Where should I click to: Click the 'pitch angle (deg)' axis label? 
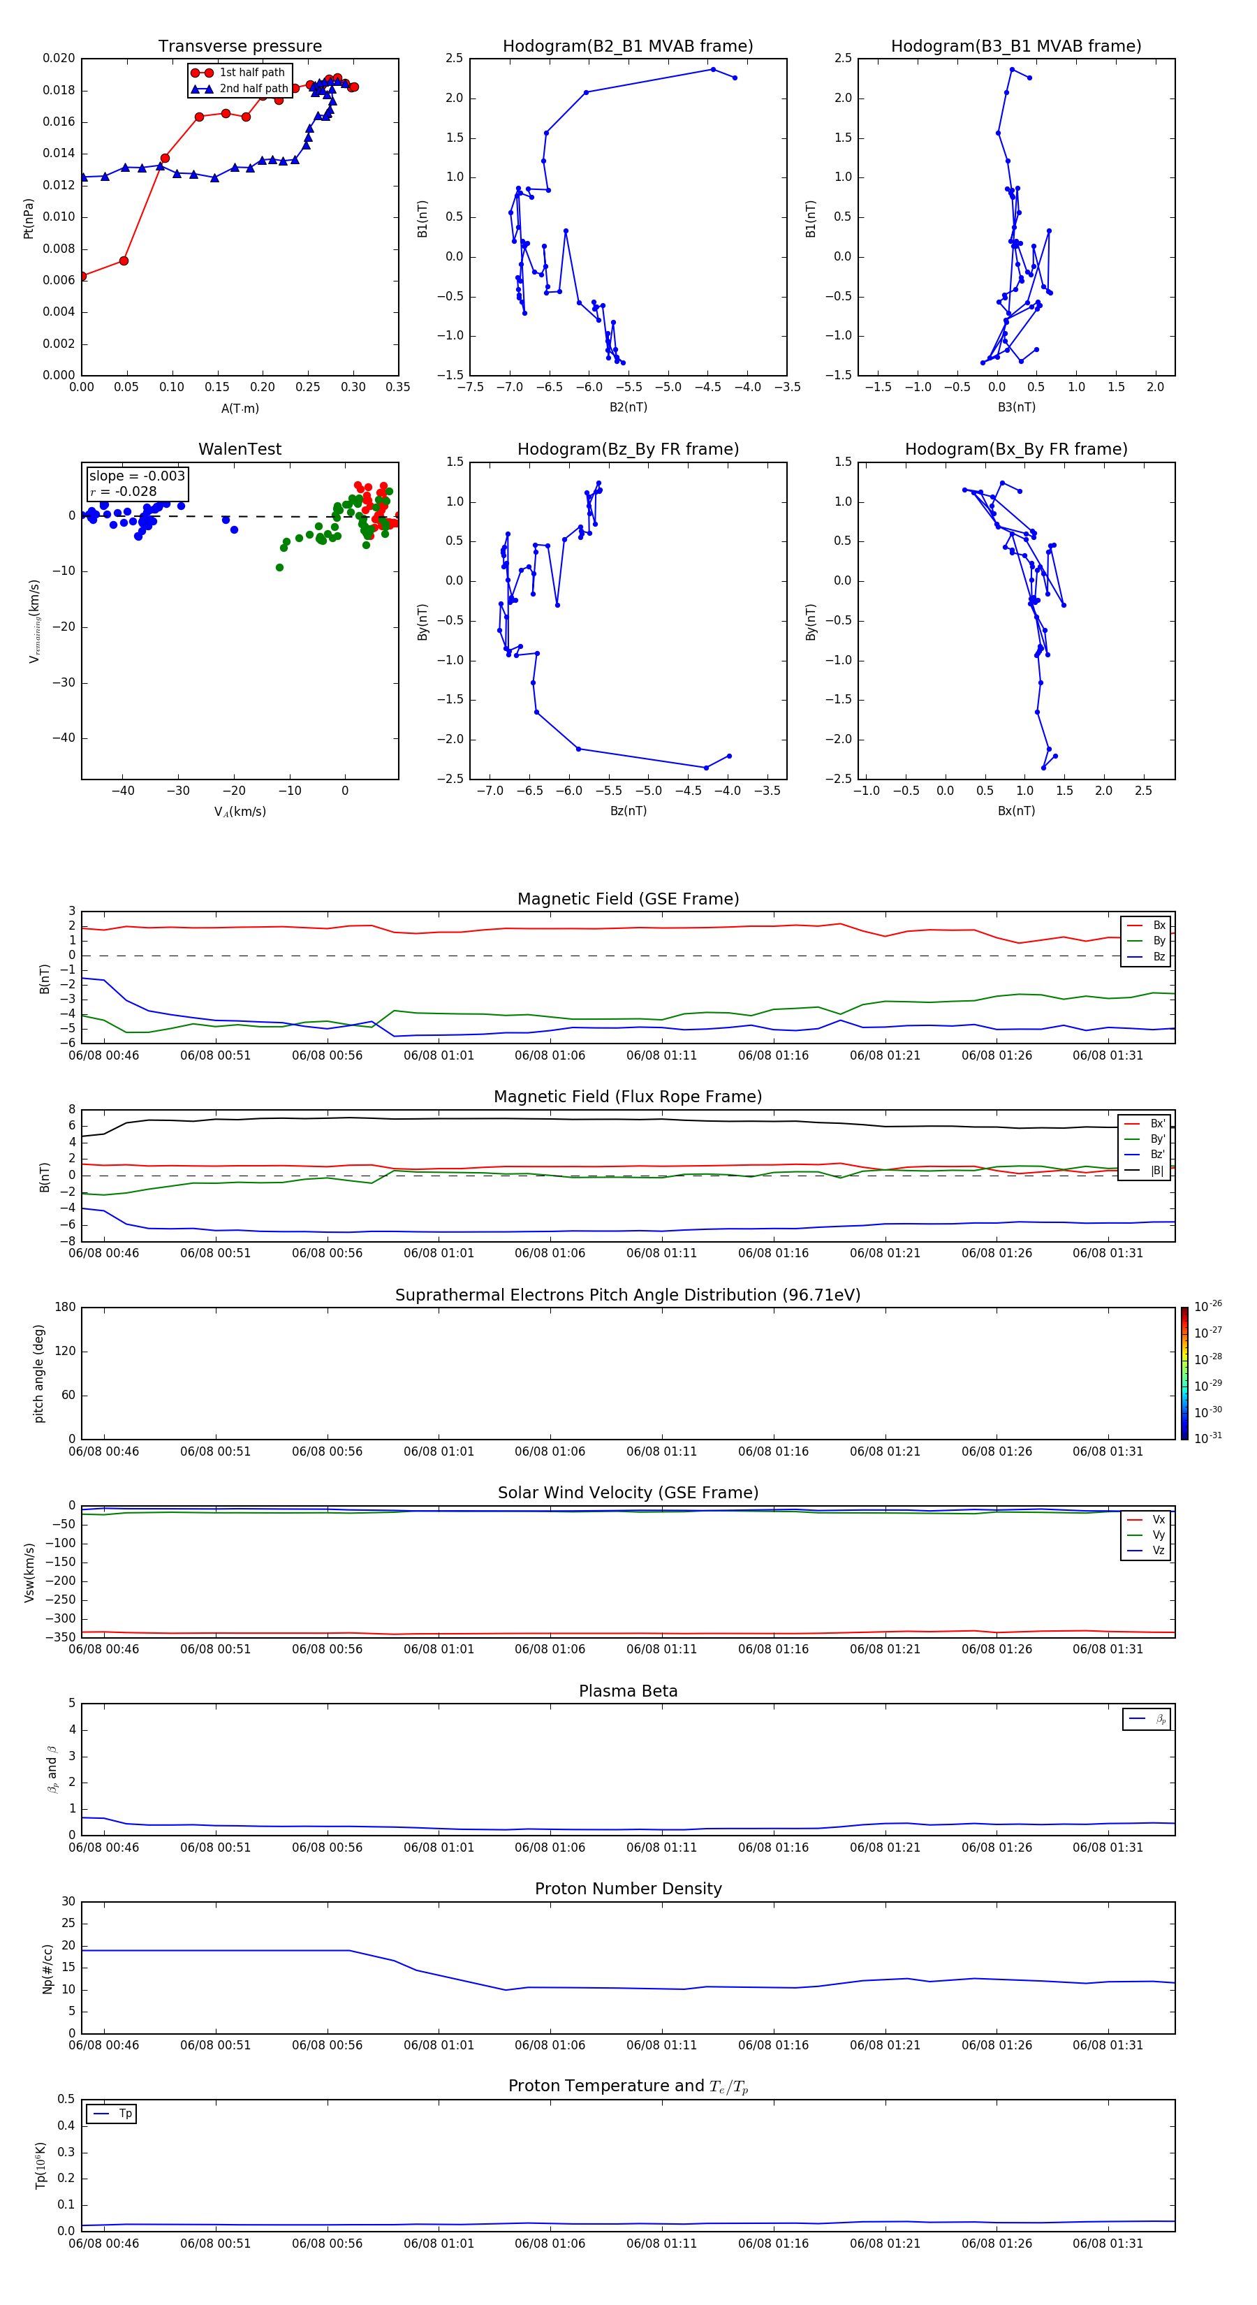point(38,1373)
